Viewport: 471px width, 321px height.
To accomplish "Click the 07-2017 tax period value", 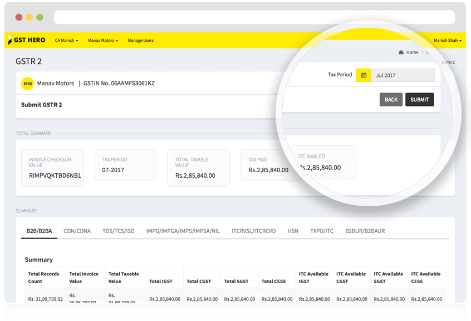I will tap(113, 170).
